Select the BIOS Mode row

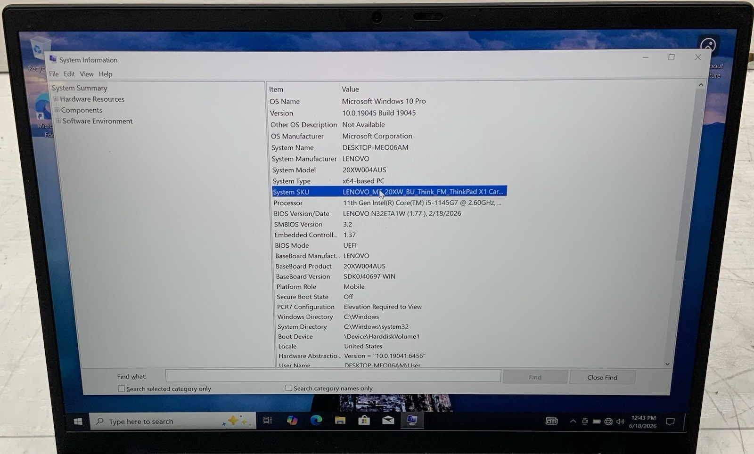pyautogui.click(x=316, y=245)
